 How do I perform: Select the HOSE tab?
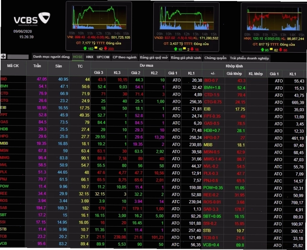pos(78,57)
